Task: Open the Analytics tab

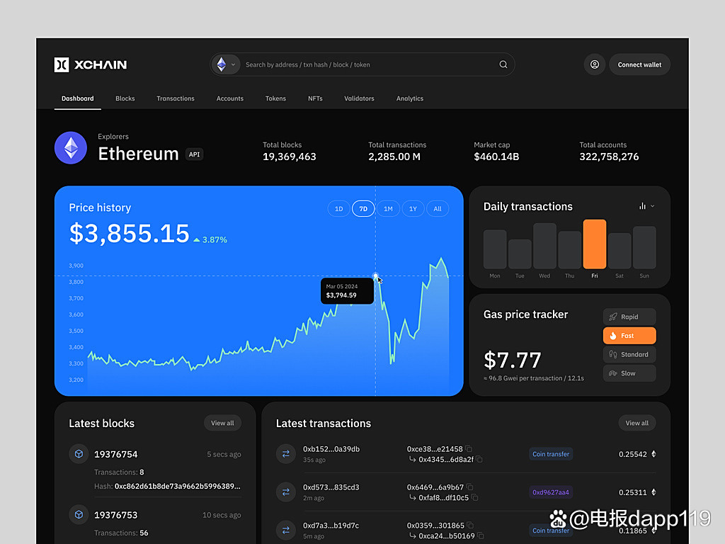Action: (x=410, y=98)
